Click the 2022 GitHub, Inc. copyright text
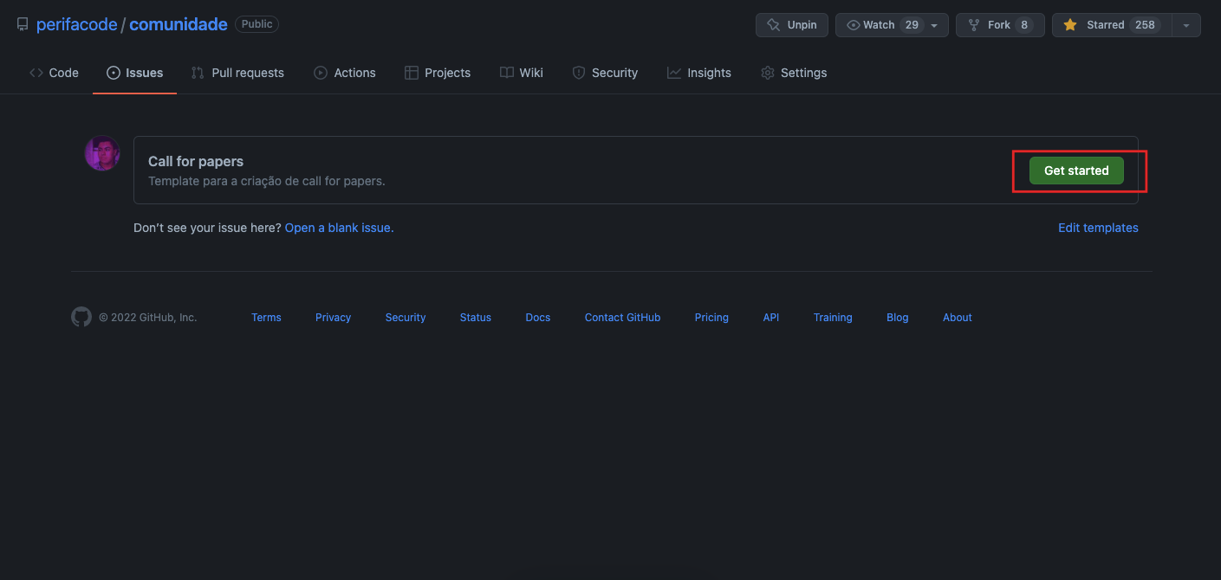1221x580 pixels. [148, 318]
